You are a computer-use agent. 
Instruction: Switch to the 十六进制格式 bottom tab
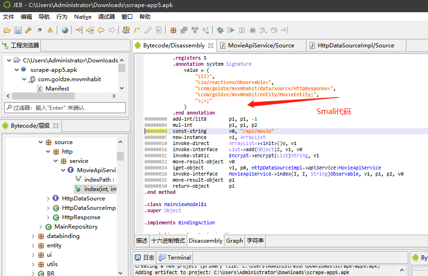[x=168, y=241]
